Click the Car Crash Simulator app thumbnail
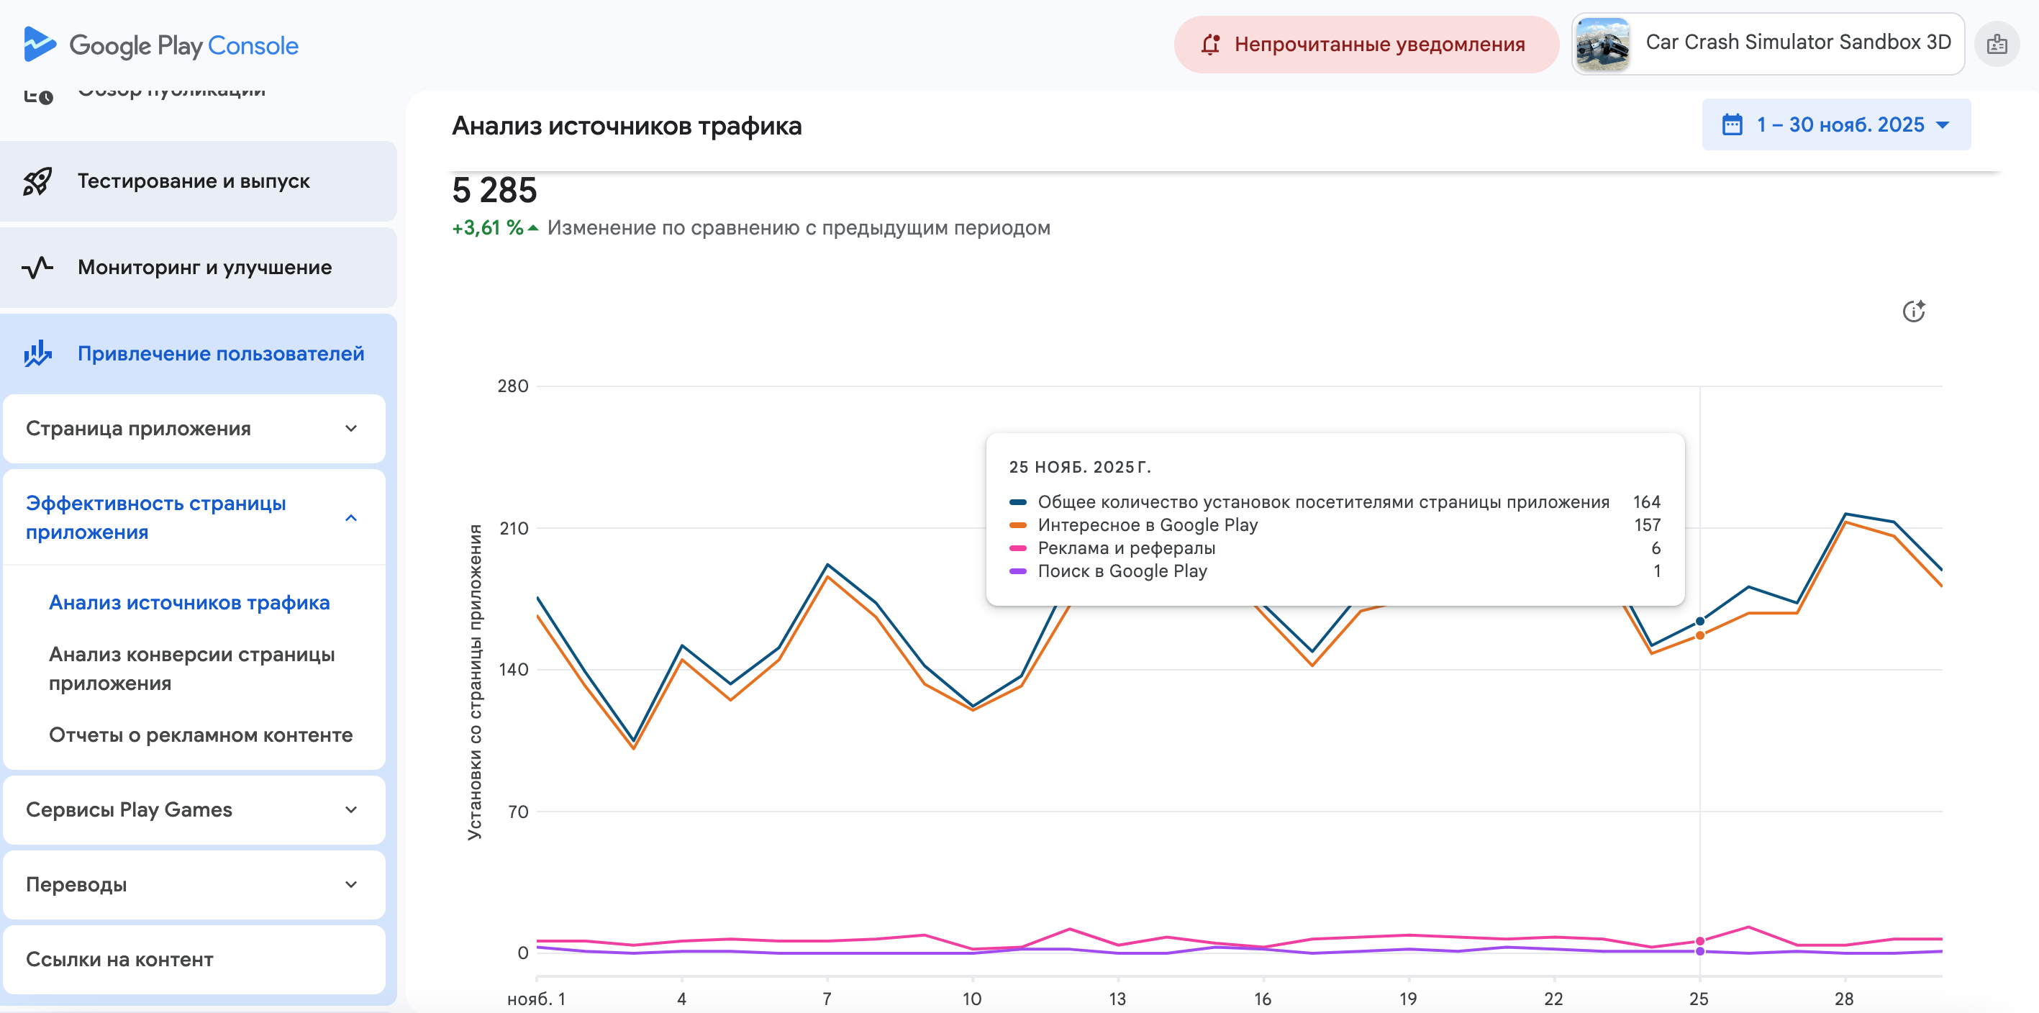2039x1013 pixels. click(1602, 45)
